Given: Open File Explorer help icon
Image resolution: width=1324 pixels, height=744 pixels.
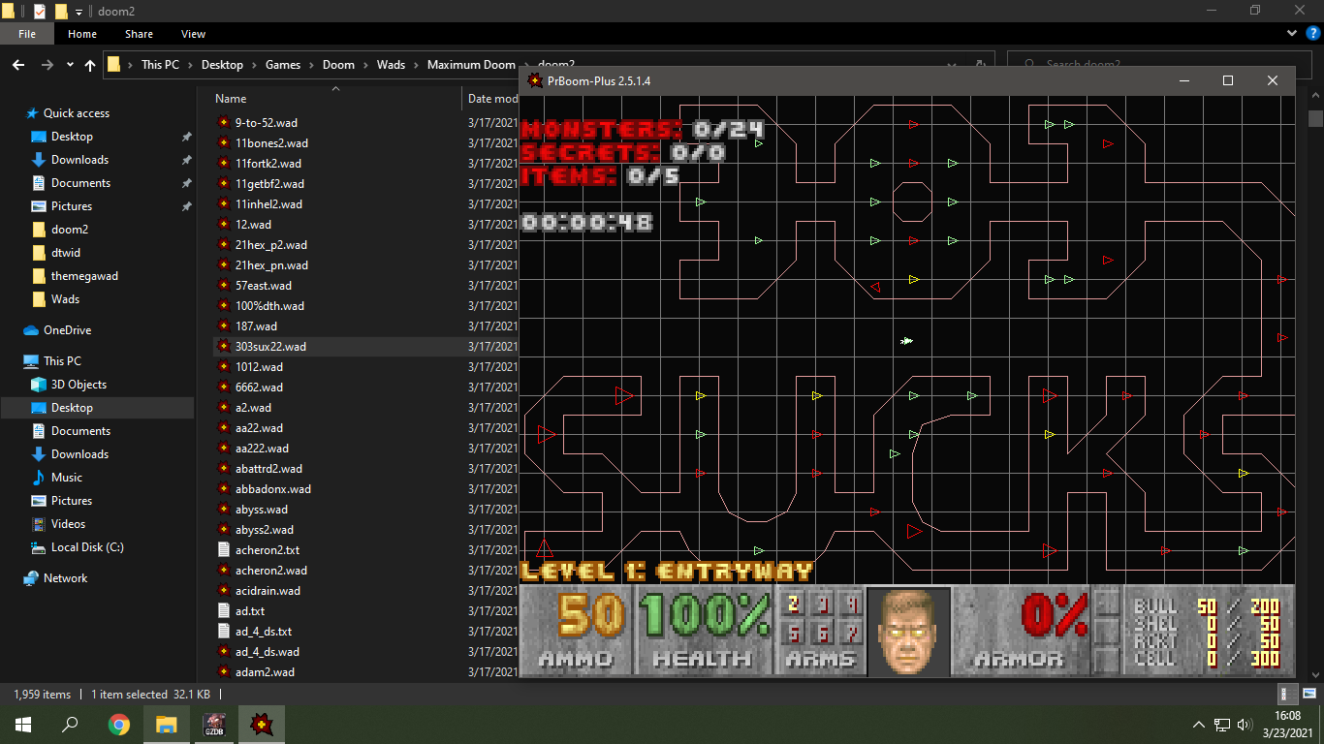Looking at the screenshot, I should (1312, 33).
